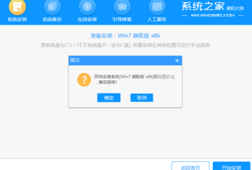
Task: Open the 引导修复 toolkit icon
Action: click(x=122, y=7)
